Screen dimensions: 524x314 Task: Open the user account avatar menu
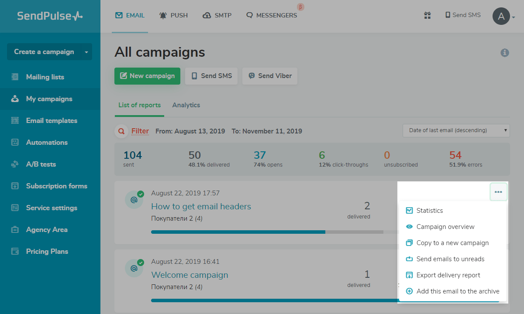click(501, 17)
